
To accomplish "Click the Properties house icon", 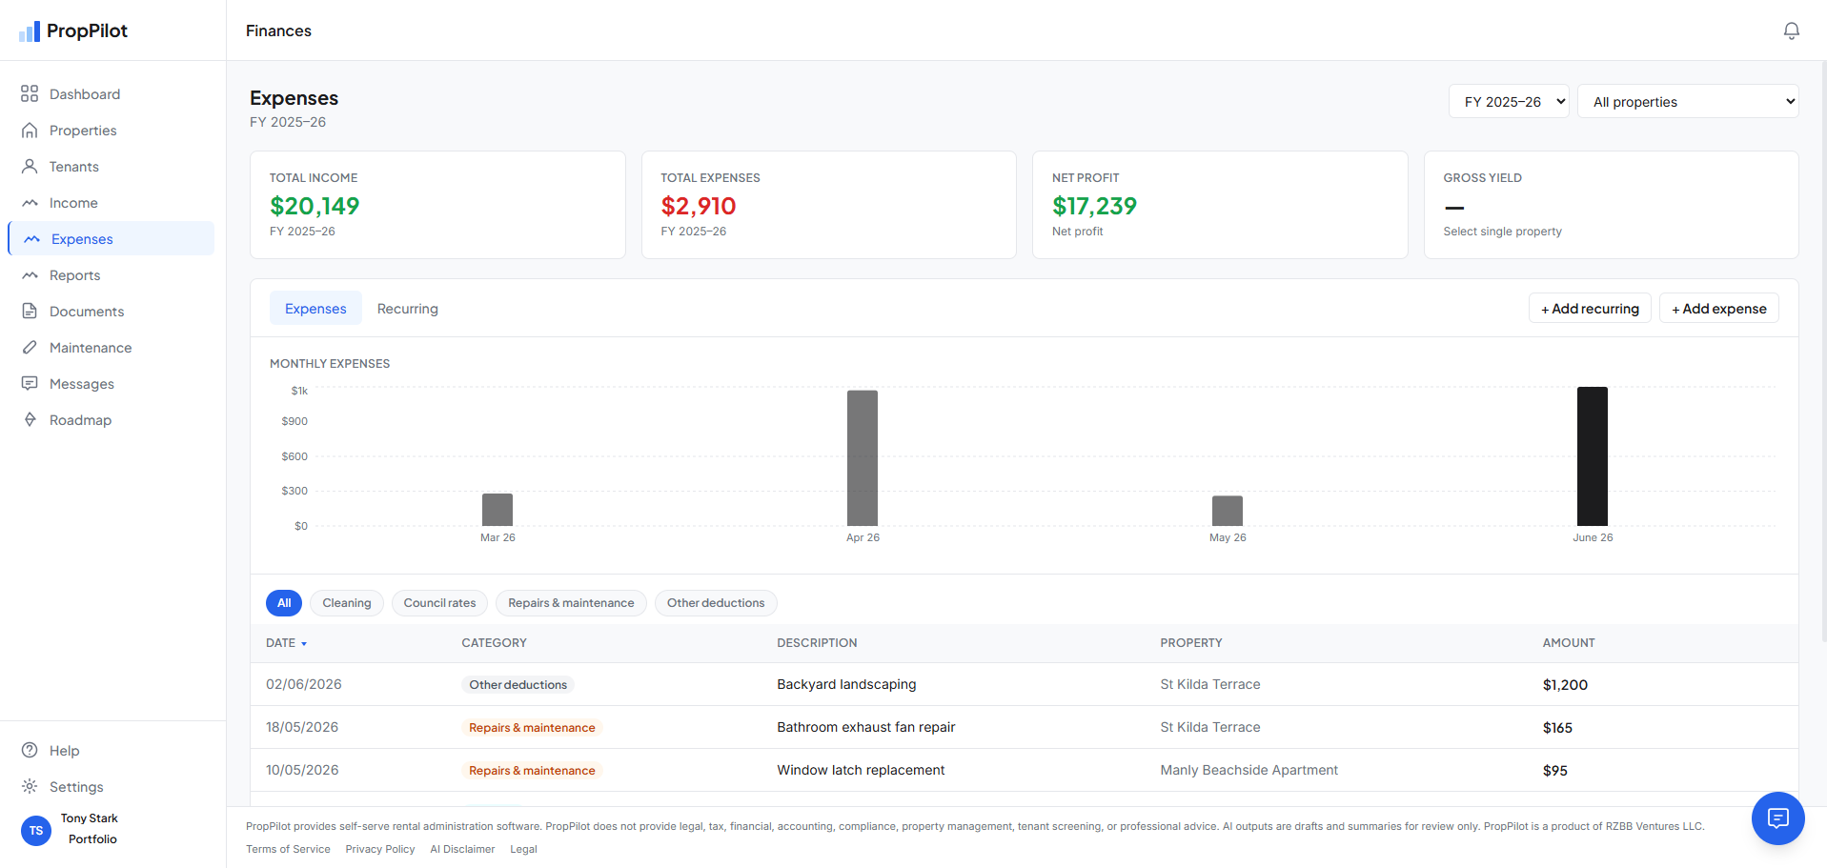I will (x=30, y=130).
